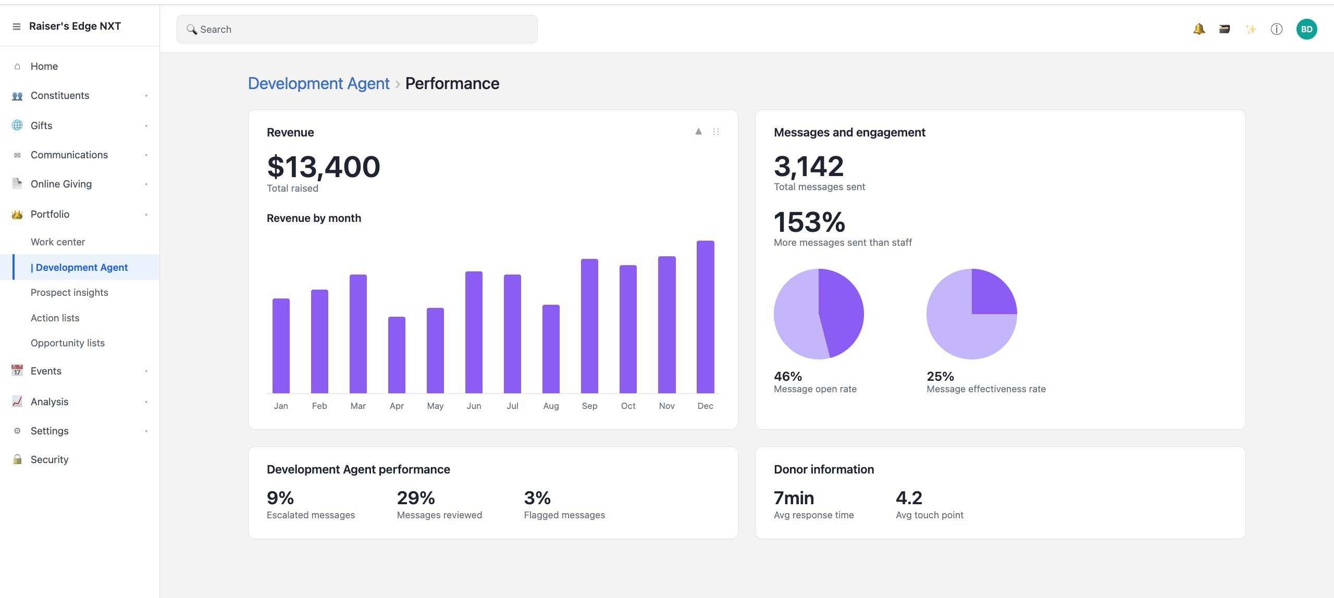The width and height of the screenshot is (1334, 598).
Task: Select Work center menu item
Action: (x=58, y=242)
